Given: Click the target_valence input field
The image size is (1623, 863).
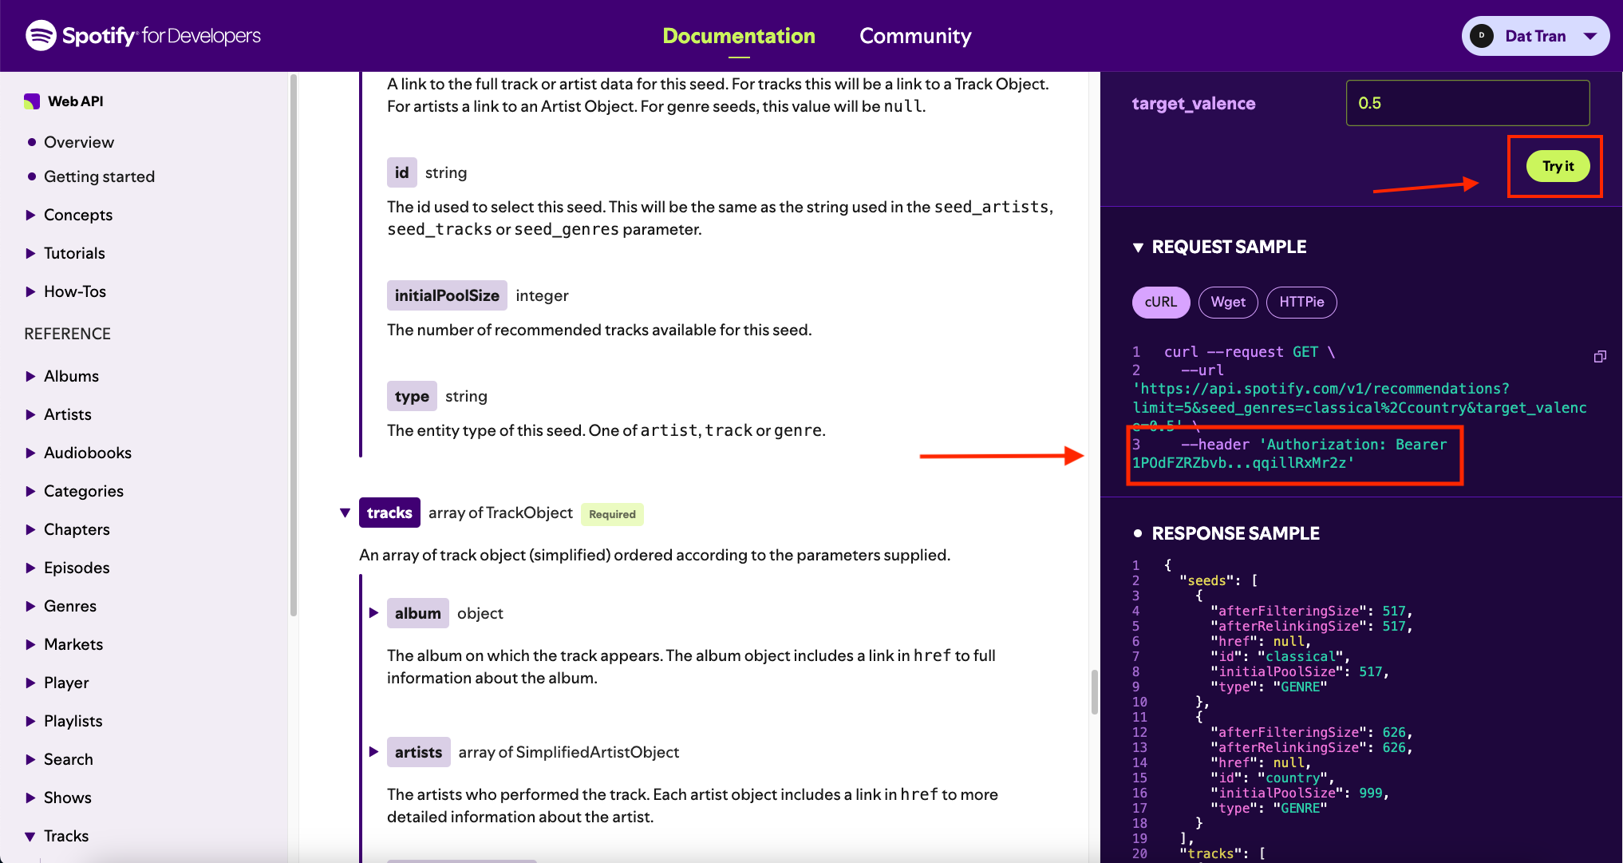Looking at the screenshot, I should (1467, 103).
